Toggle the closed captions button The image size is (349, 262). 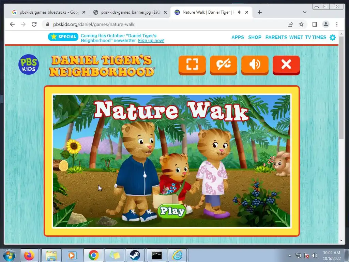click(224, 65)
